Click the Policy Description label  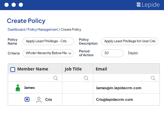pos(88,41)
